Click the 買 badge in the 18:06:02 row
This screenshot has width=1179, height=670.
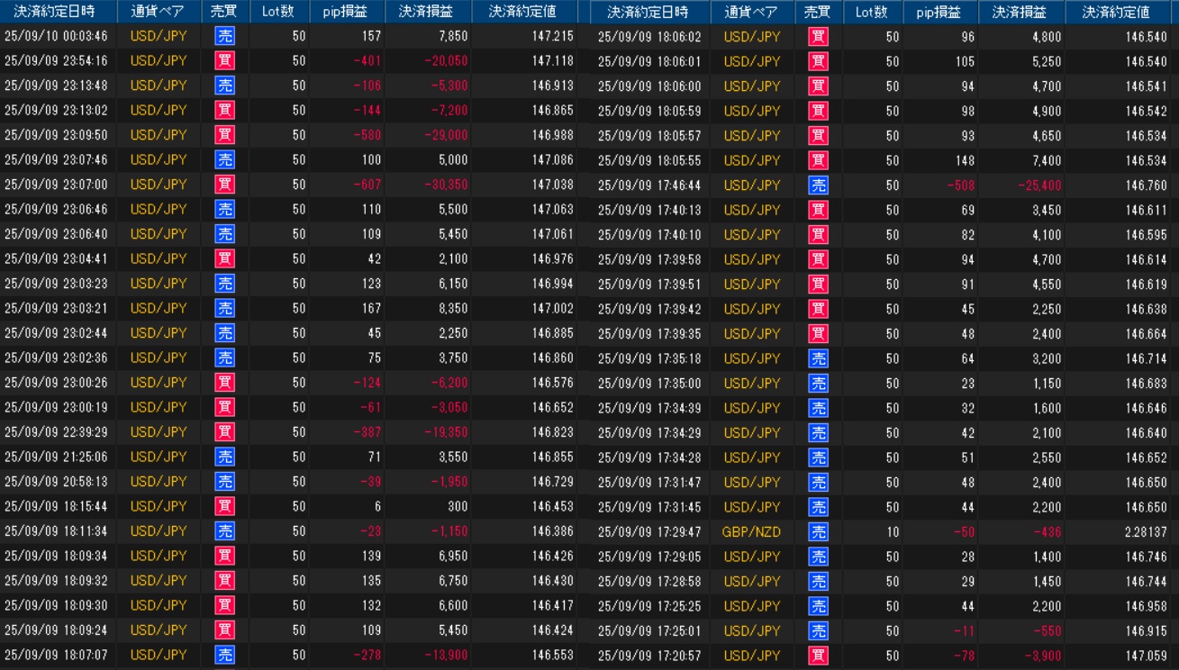click(x=818, y=37)
